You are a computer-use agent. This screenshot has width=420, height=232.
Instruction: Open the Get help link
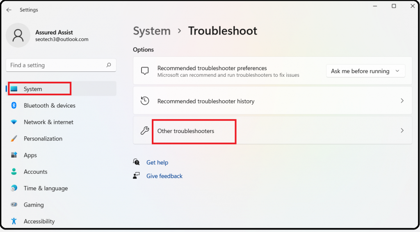point(157,162)
